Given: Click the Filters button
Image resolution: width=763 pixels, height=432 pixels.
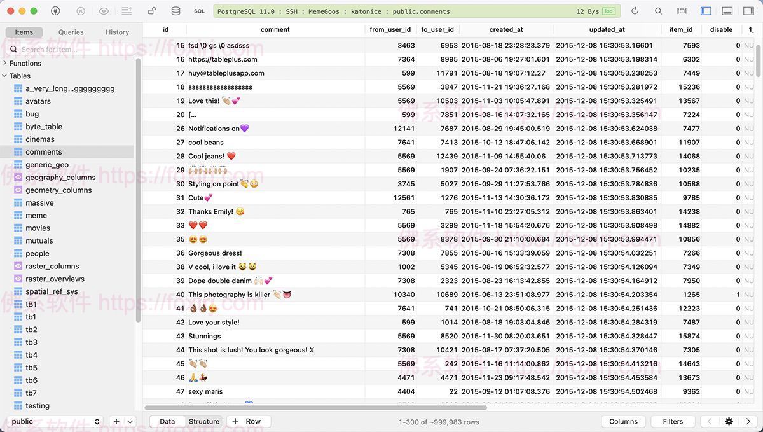Looking at the screenshot, I should (x=673, y=421).
